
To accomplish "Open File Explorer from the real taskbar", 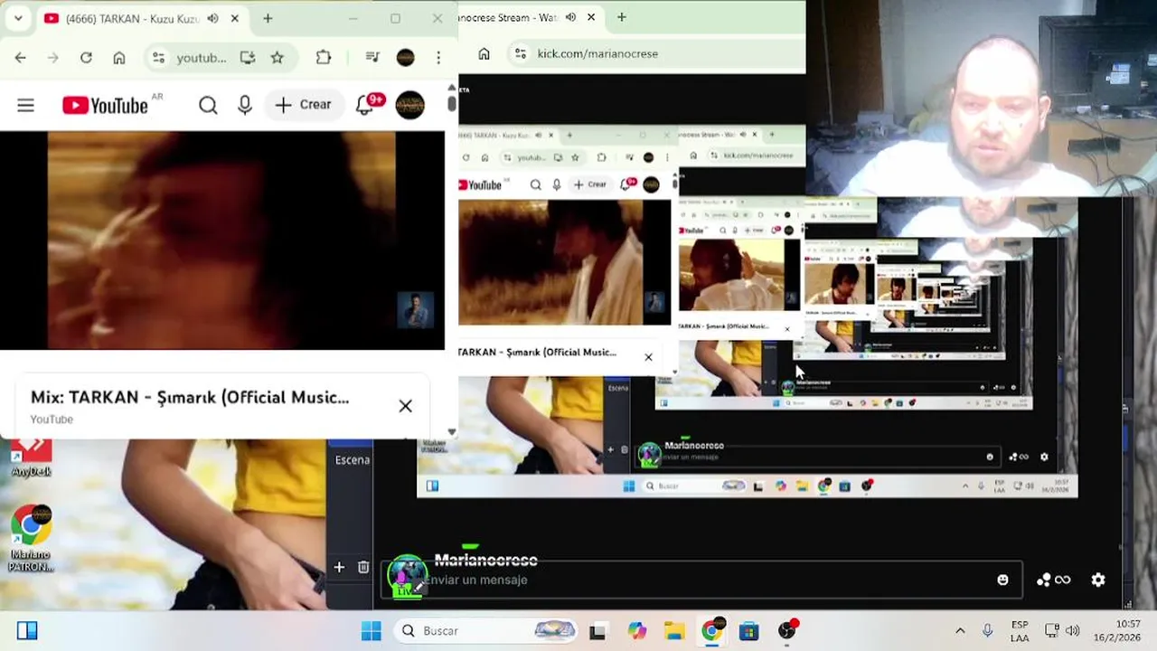I will (x=674, y=630).
